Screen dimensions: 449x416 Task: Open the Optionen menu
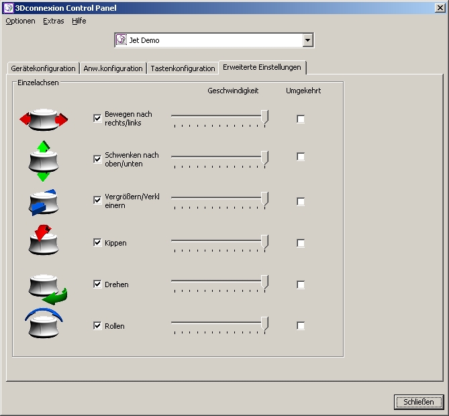click(20, 21)
